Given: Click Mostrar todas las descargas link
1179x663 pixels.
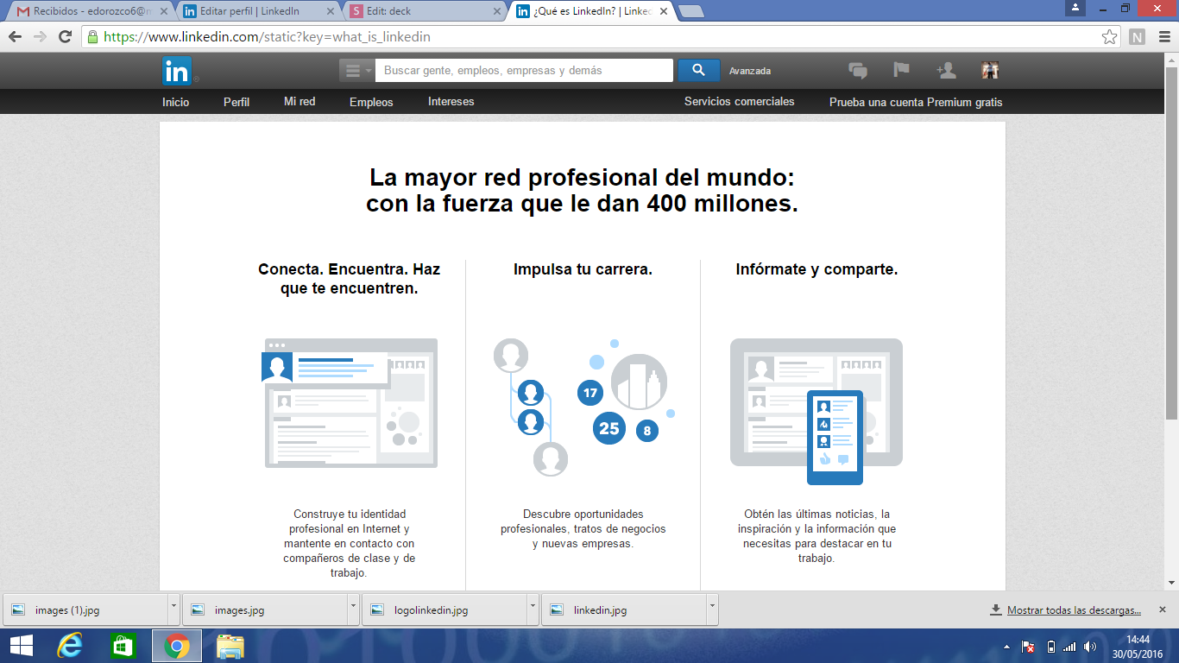Looking at the screenshot, I should [x=1074, y=610].
